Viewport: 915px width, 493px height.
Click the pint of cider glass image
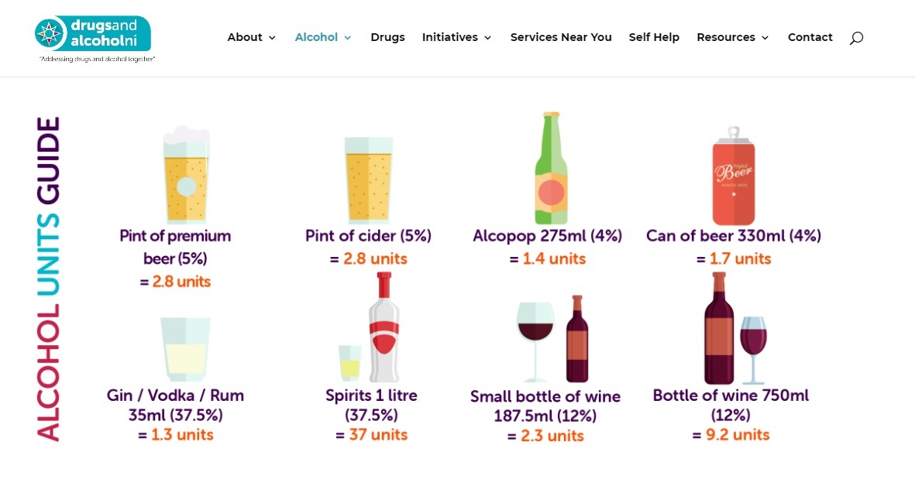coord(369,180)
